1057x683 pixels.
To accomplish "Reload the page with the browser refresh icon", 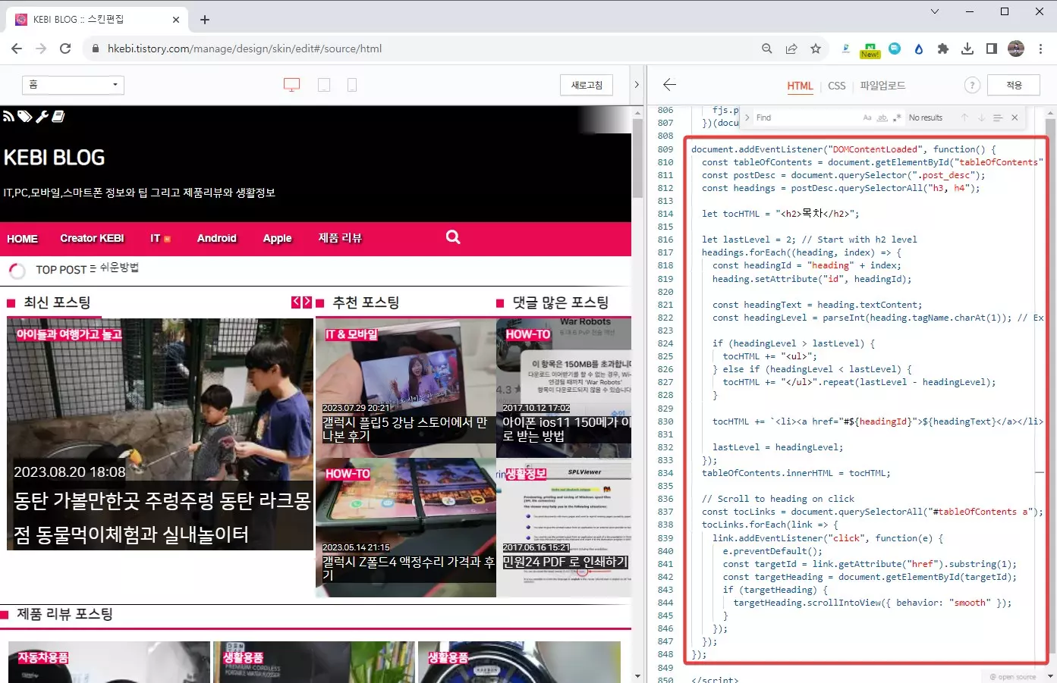I will tap(65, 49).
